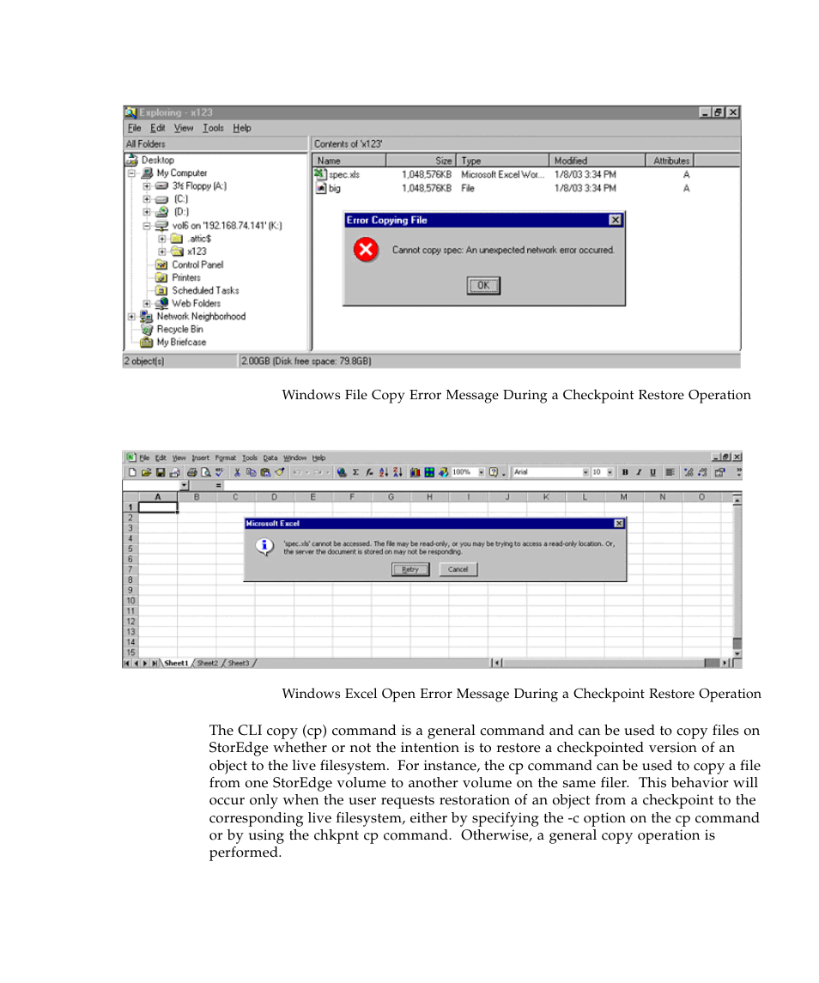Select Scheduled Tasks in folder tree
This screenshot has width=819, height=983.
pyautogui.click(x=205, y=290)
